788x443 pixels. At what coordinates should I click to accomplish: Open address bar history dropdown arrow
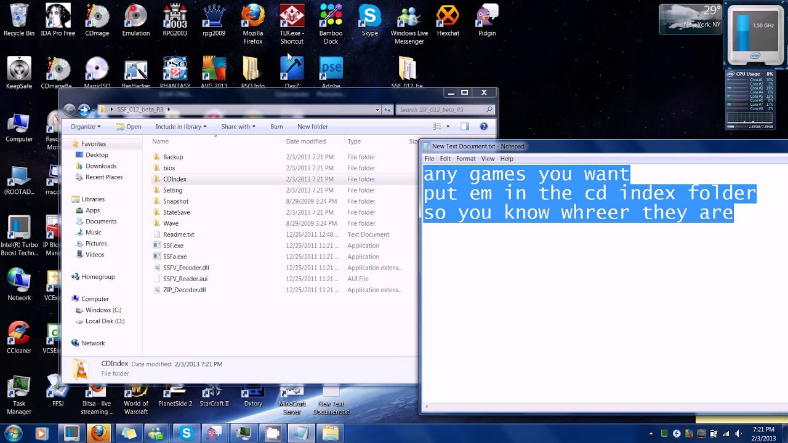[377, 110]
